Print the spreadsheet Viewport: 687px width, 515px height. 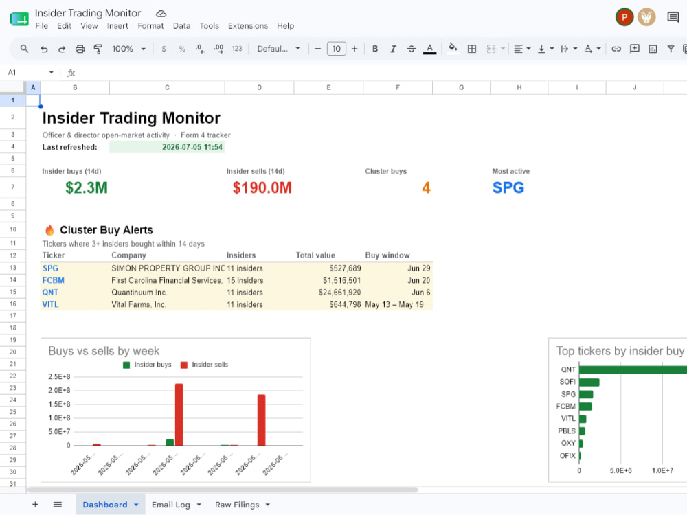coord(80,49)
